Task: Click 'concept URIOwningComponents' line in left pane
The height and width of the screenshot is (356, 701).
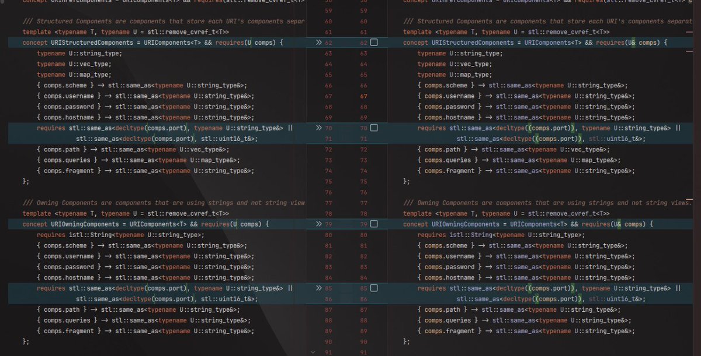Action: click(145, 224)
